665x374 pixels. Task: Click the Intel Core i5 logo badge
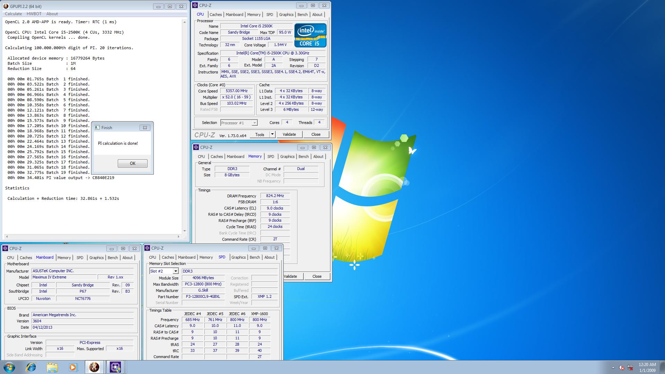310,35
